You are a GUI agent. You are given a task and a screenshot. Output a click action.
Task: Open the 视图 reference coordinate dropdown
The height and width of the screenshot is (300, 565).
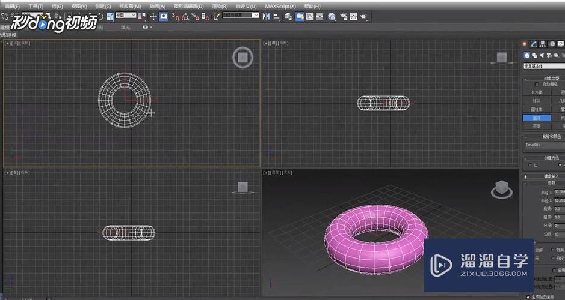[x=125, y=16]
